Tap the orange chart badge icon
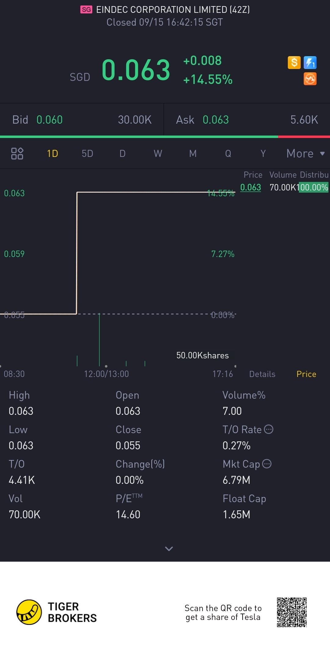 point(310,79)
